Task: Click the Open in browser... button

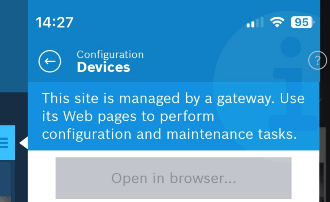Action: click(173, 178)
